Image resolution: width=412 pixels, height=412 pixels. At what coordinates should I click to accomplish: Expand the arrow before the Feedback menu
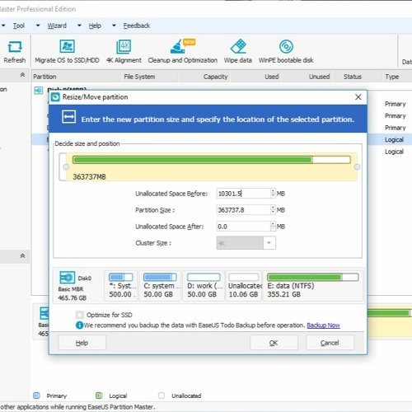[x=114, y=26]
